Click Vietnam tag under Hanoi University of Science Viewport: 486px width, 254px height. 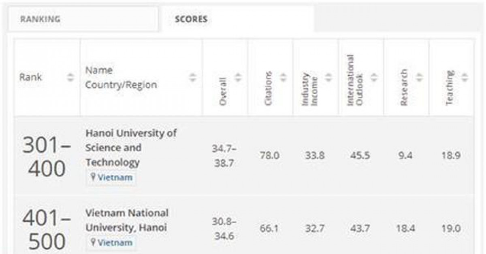[x=115, y=178]
